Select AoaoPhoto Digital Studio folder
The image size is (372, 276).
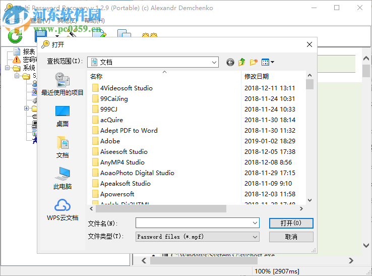(133, 173)
